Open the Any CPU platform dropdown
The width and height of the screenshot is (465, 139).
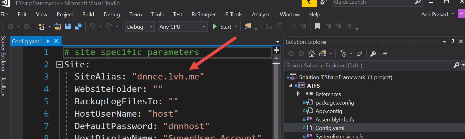182,27
